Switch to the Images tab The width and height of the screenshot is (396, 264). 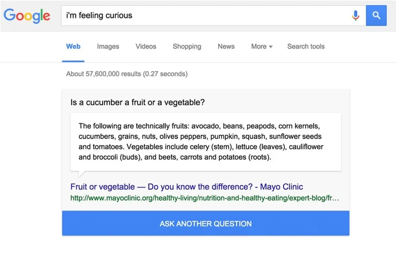108,47
